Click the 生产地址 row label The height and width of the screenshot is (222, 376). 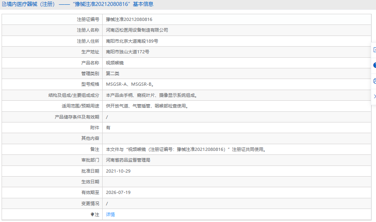click(90, 52)
